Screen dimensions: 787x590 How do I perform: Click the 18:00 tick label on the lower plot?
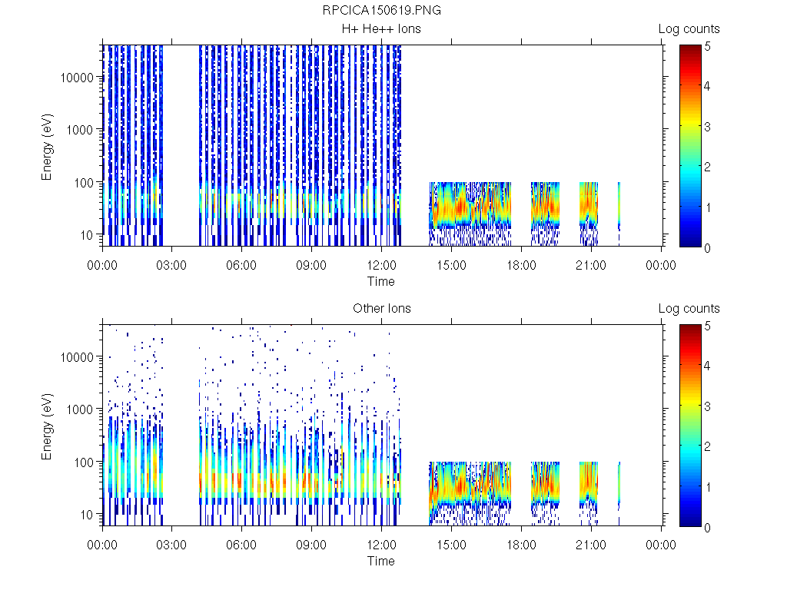[522, 545]
